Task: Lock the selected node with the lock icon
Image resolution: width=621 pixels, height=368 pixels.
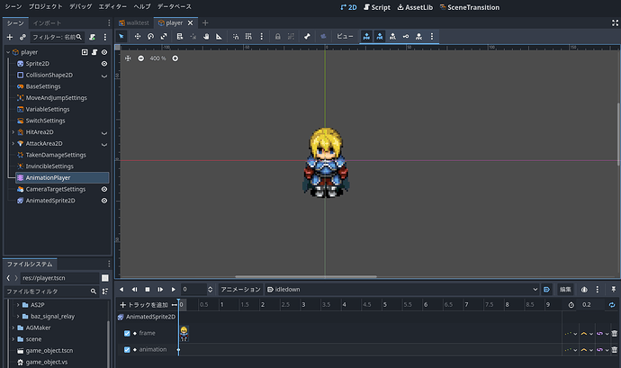Action: pos(277,37)
